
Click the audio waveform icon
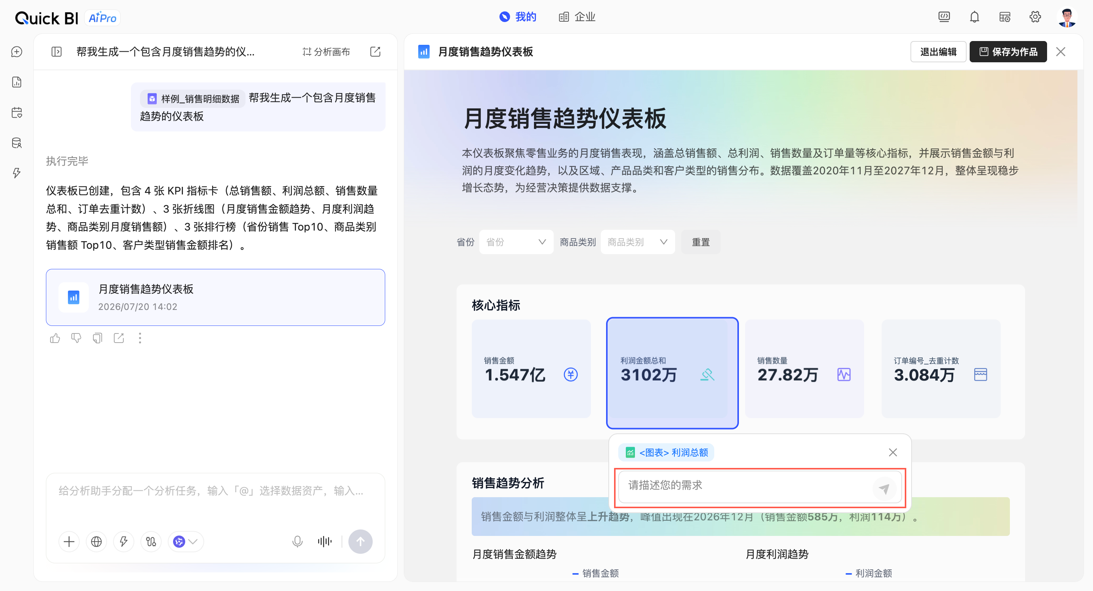point(324,541)
